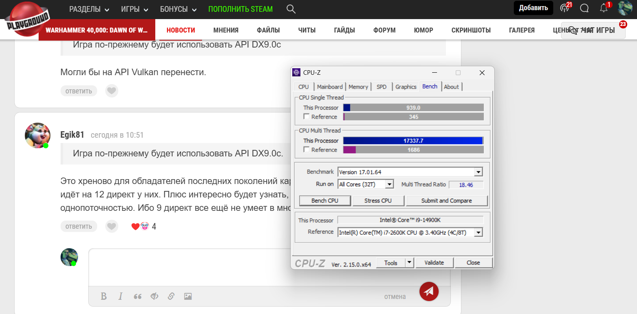Open the ФАЙЛЫ section tab
This screenshot has height=314, width=637.
click(x=268, y=30)
